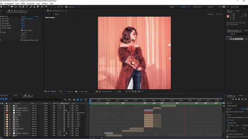Select the Roto Brush tool
Screen dimensions: 248x139
pyautogui.click(x=42, y=7)
